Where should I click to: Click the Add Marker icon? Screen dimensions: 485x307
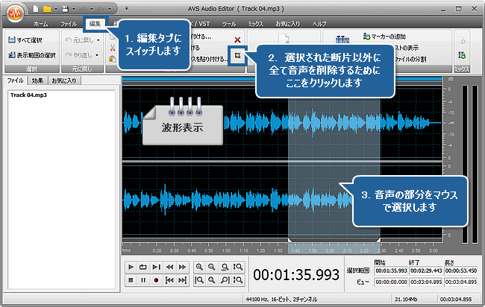366,36
